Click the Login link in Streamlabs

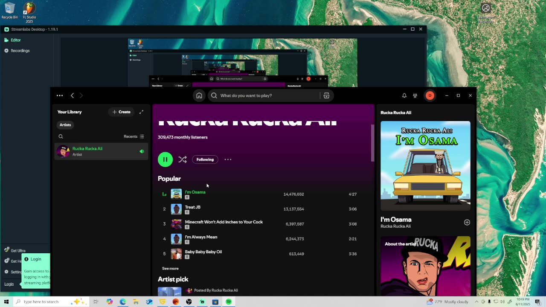(x=9, y=284)
